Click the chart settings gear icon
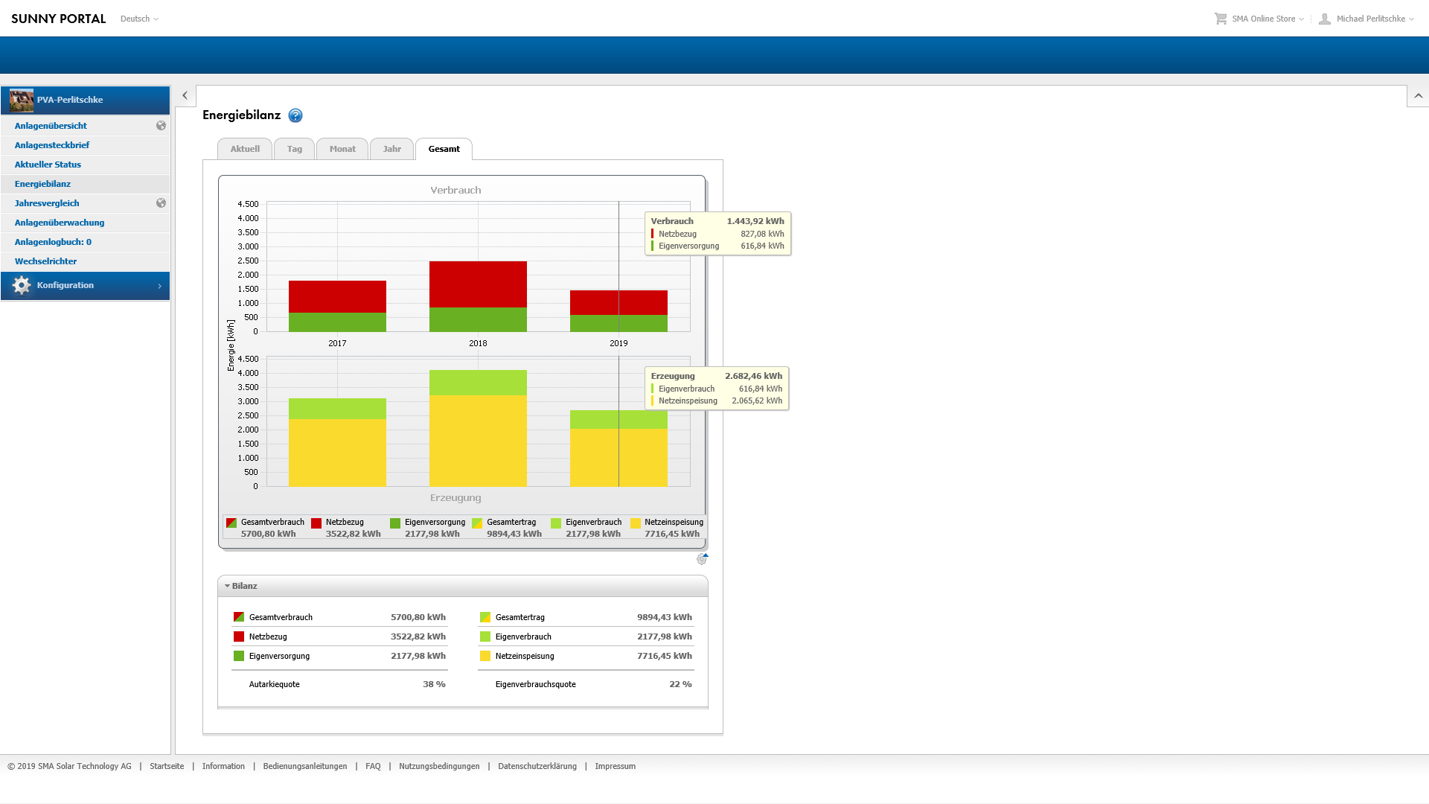This screenshot has height=804, width=1429. click(701, 559)
